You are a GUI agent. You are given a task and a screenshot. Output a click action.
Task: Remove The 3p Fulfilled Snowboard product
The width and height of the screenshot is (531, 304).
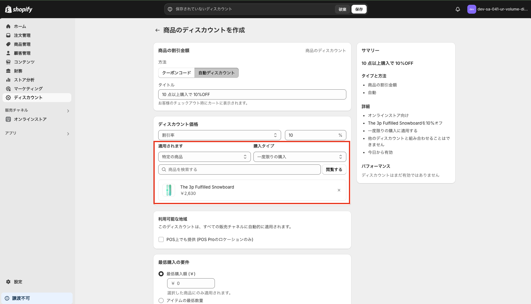coord(339,190)
